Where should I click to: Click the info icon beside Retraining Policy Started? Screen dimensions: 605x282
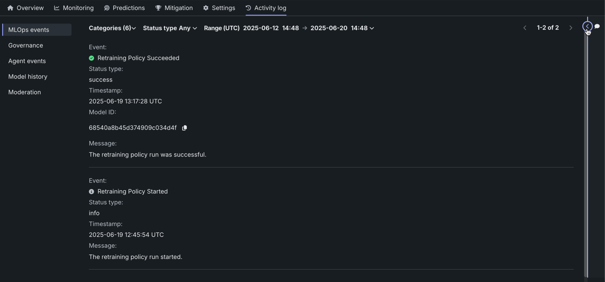coord(91,192)
